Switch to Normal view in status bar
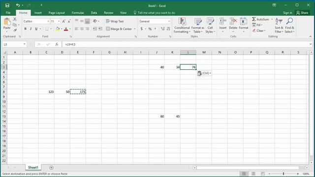Viewport: 315px width, 177px height. pos(244,174)
